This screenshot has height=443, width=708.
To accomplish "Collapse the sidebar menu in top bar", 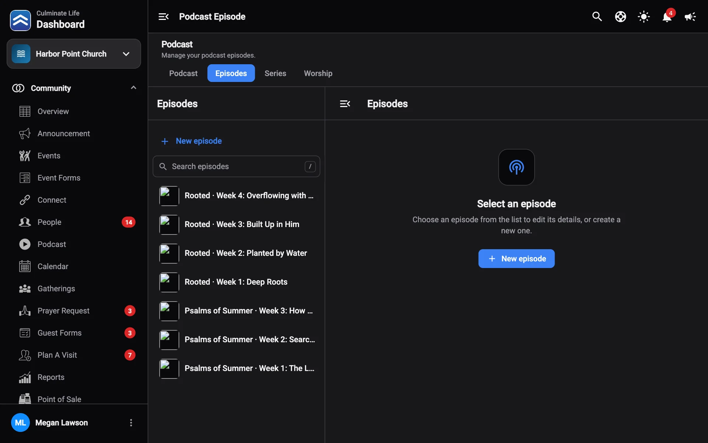I will pyautogui.click(x=163, y=17).
